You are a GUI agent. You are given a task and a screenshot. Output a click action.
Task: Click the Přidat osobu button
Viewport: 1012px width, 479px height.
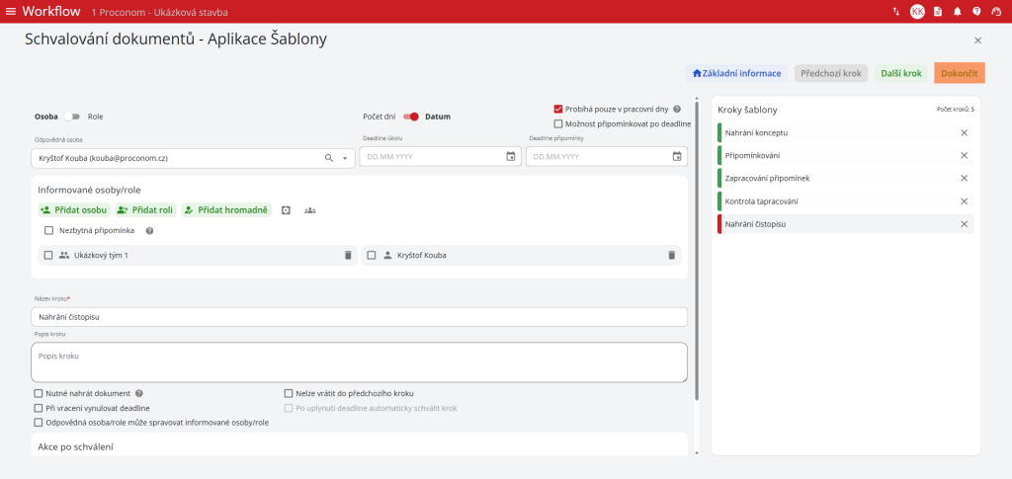[x=74, y=210]
